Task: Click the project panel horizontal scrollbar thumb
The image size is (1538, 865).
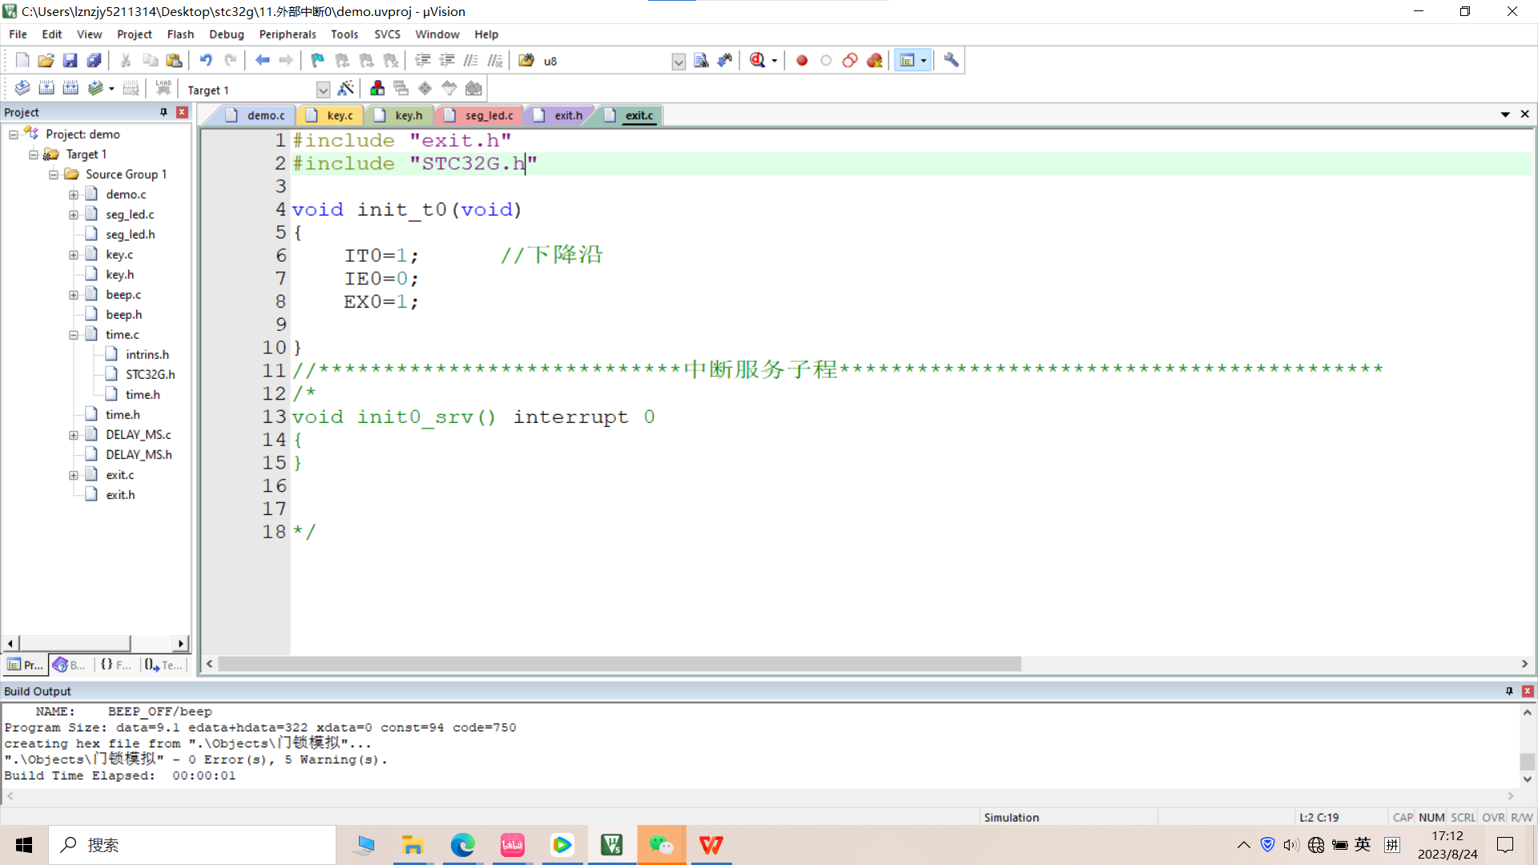Action: (x=74, y=643)
